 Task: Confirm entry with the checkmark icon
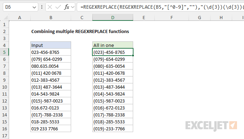pyautogui.click(x=58, y=7)
